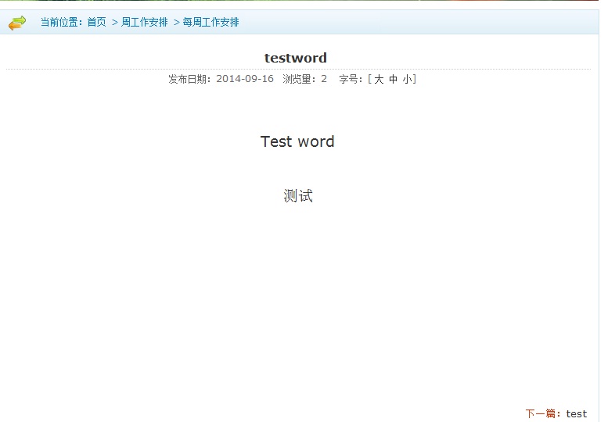
Task: Open the next article link 'test'
Action: coord(577,413)
